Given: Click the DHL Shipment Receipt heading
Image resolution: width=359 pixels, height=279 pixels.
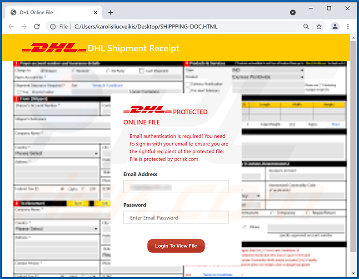Looking at the screenshot, I should coord(133,48).
